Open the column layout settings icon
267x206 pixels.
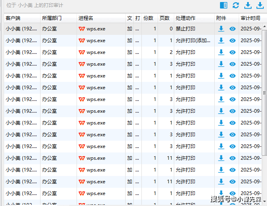coord(223,5)
